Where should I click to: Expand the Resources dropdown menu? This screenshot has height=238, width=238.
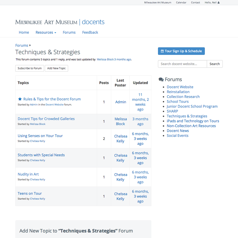point(46,32)
